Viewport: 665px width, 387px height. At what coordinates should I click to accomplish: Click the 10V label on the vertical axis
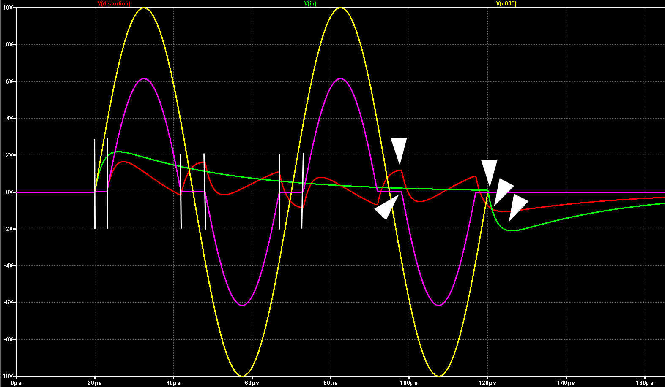pyautogui.click(x=8, y=8)
